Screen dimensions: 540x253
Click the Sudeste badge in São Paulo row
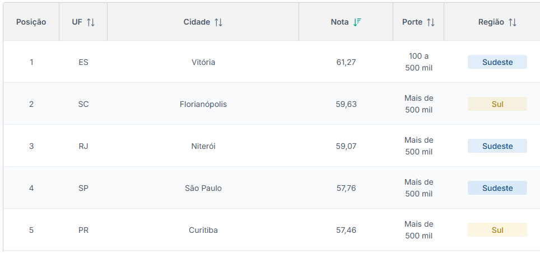point(497,188)
